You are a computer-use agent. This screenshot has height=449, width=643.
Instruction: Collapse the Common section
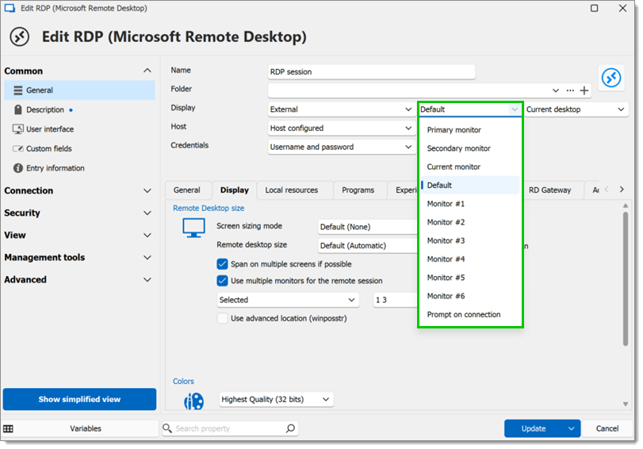click(147, 71)
